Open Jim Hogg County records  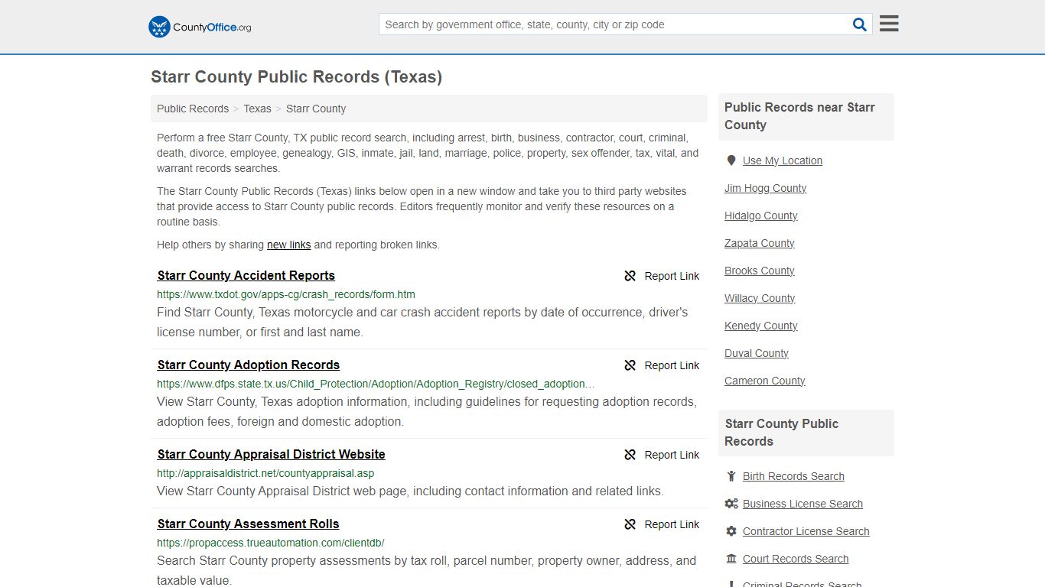coord(765,188)
